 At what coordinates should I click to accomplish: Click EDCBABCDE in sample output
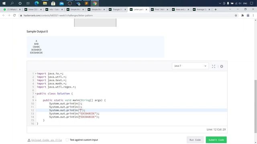point(37,53)
